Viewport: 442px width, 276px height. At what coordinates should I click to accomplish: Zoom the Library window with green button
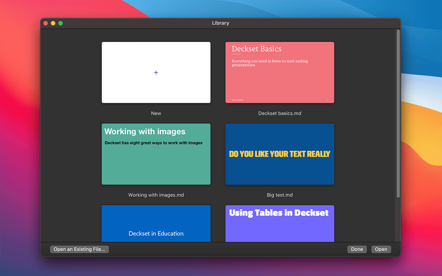coord(60,23)
